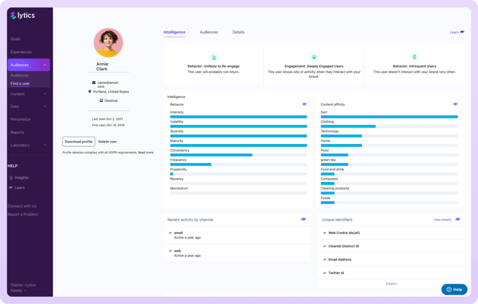Toggle the Web Cookie Ids(all) checkmark
Screen dimensions: 478x304
[324, 233]
